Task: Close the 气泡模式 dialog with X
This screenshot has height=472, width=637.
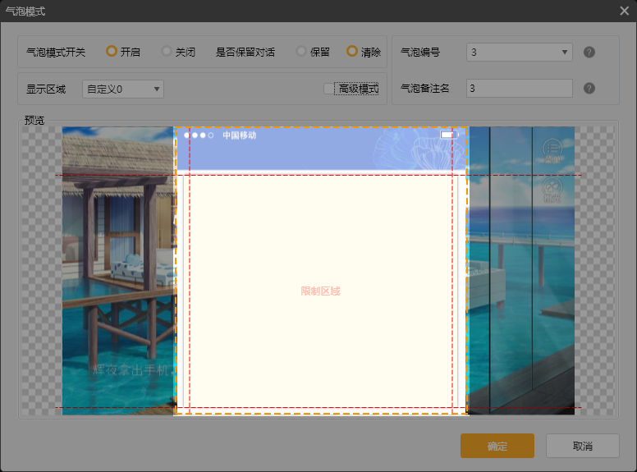Action: 625,11
